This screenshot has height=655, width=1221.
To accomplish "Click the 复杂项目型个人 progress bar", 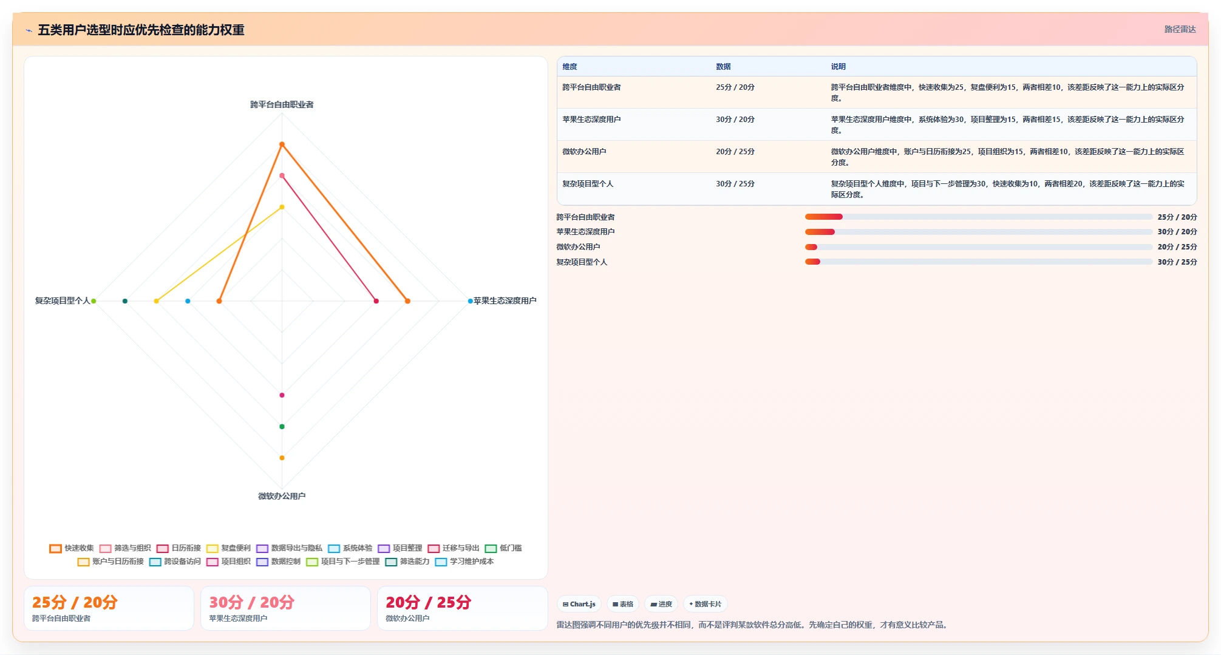I will click(978, 262).
